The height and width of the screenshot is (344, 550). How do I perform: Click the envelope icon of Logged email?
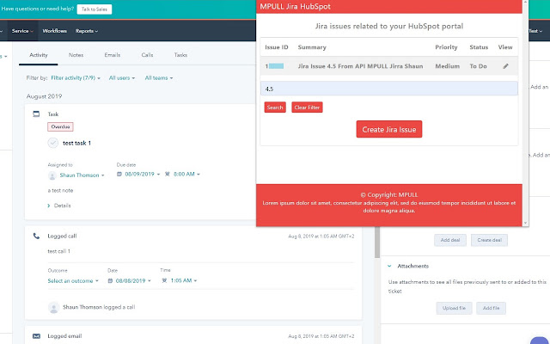pyautogui.click(x=36, y=336)
